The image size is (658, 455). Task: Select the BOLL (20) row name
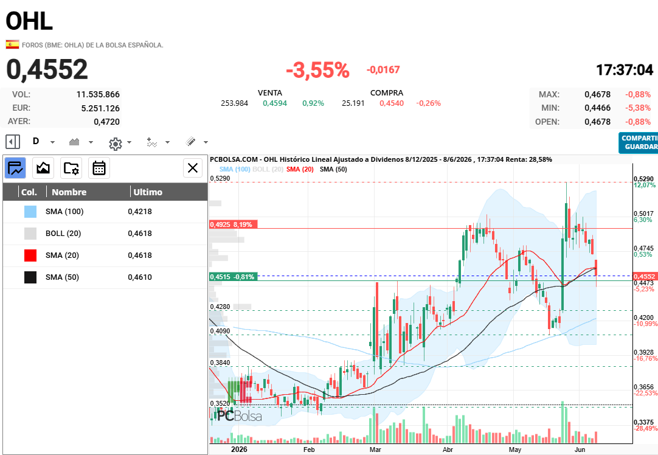click(x=63, y=234)
